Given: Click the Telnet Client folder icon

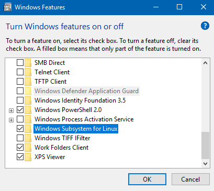Looking at the screenshot, I should coord(28,72).
